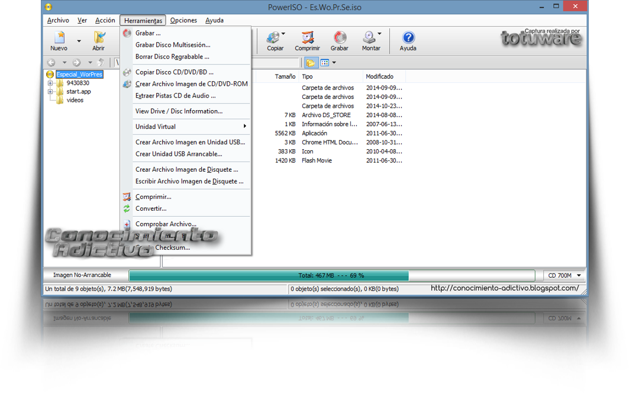Open the Archivo menu
The height and width of the screenshot is (393, 629).
58,20
